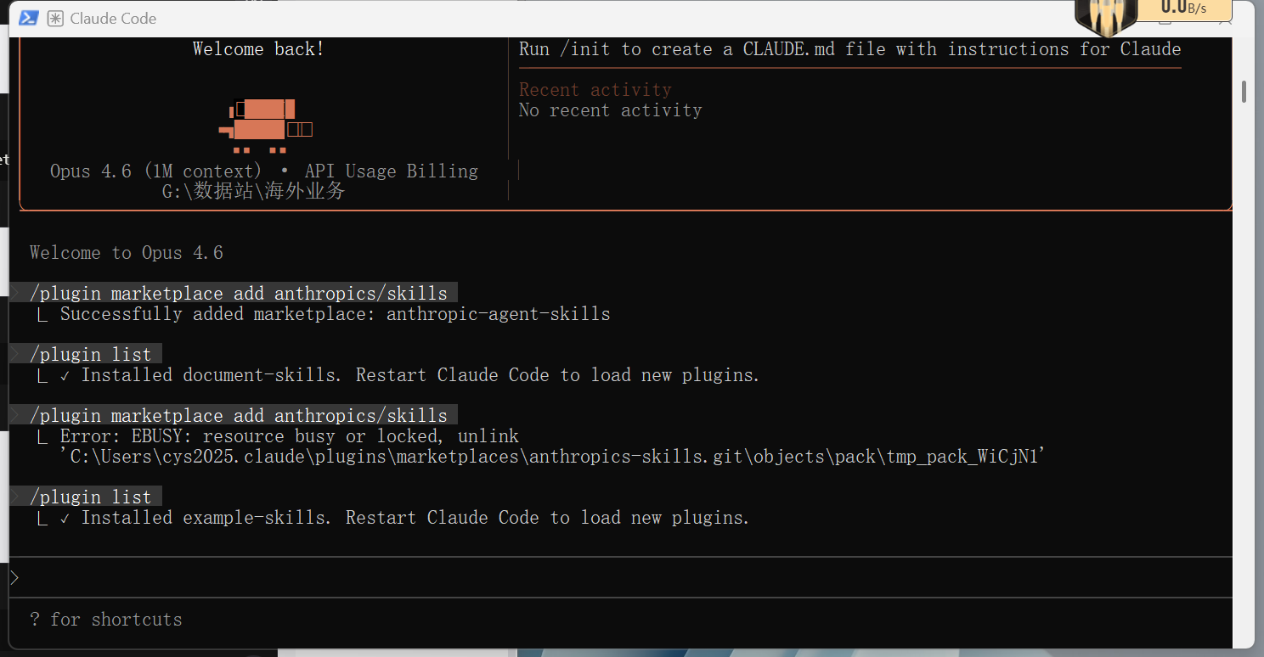Click the "Welcome to Opus 4.6" line

pos(127,253)
